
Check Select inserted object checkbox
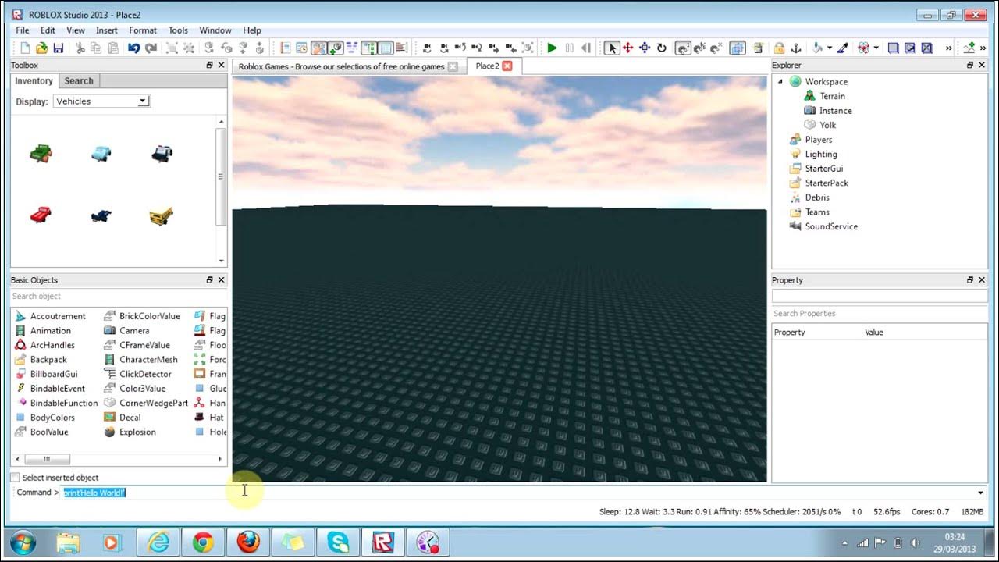pos(15,477)
